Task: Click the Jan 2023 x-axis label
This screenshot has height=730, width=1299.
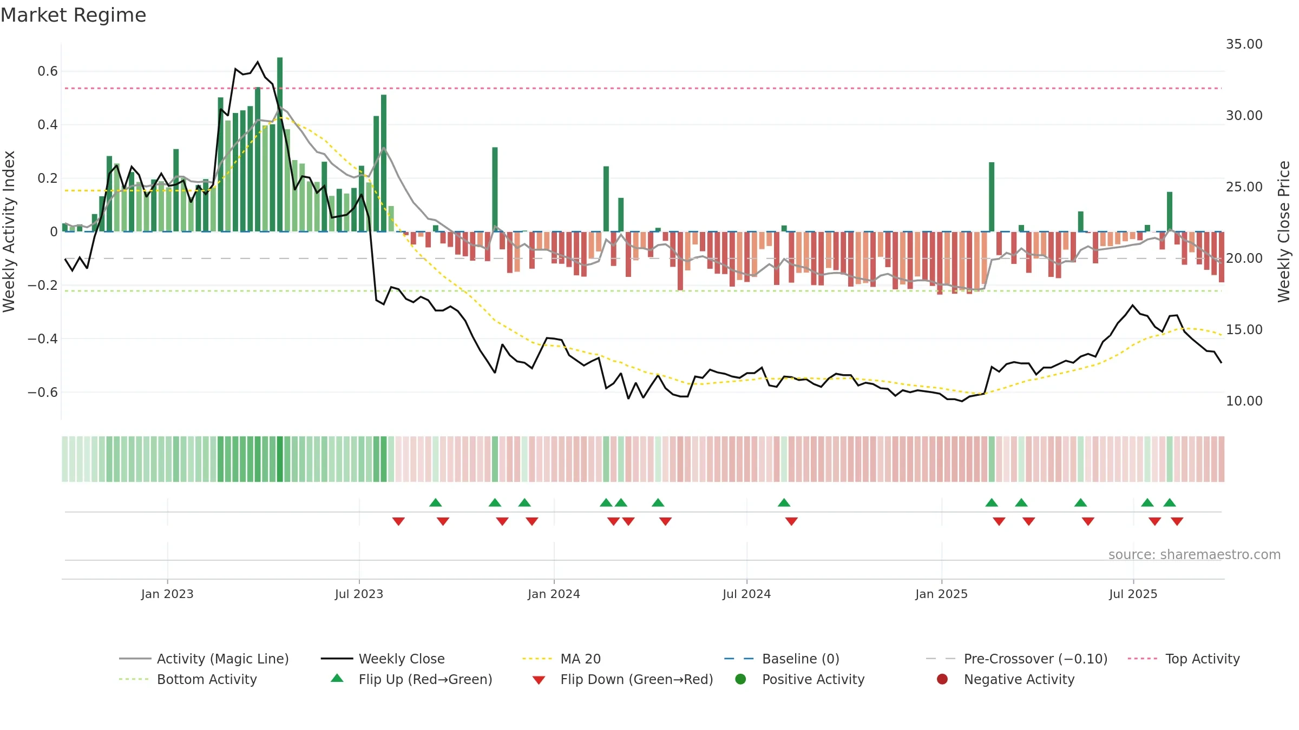Action: point(167,594)
